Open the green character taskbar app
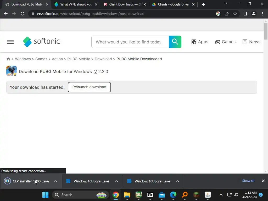This screenshot has width=268, height=201. click(139, 195)
